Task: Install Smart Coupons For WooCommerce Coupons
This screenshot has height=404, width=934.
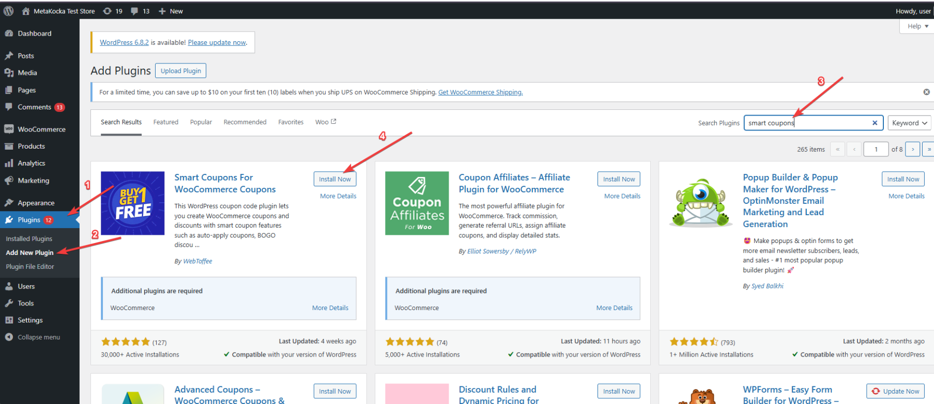Action: click(x=335, y=179)
